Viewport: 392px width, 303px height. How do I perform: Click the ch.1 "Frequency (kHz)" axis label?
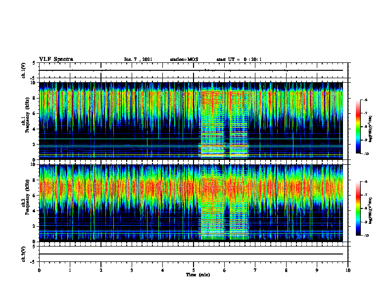click(x=27, y=115)
